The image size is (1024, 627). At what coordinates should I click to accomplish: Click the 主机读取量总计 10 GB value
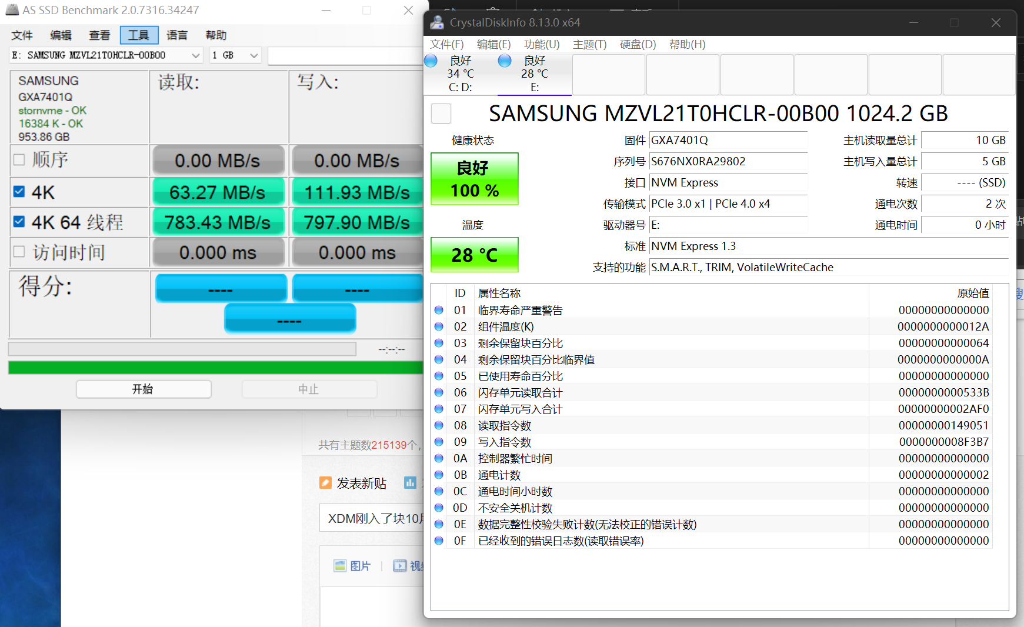[965, 140]
